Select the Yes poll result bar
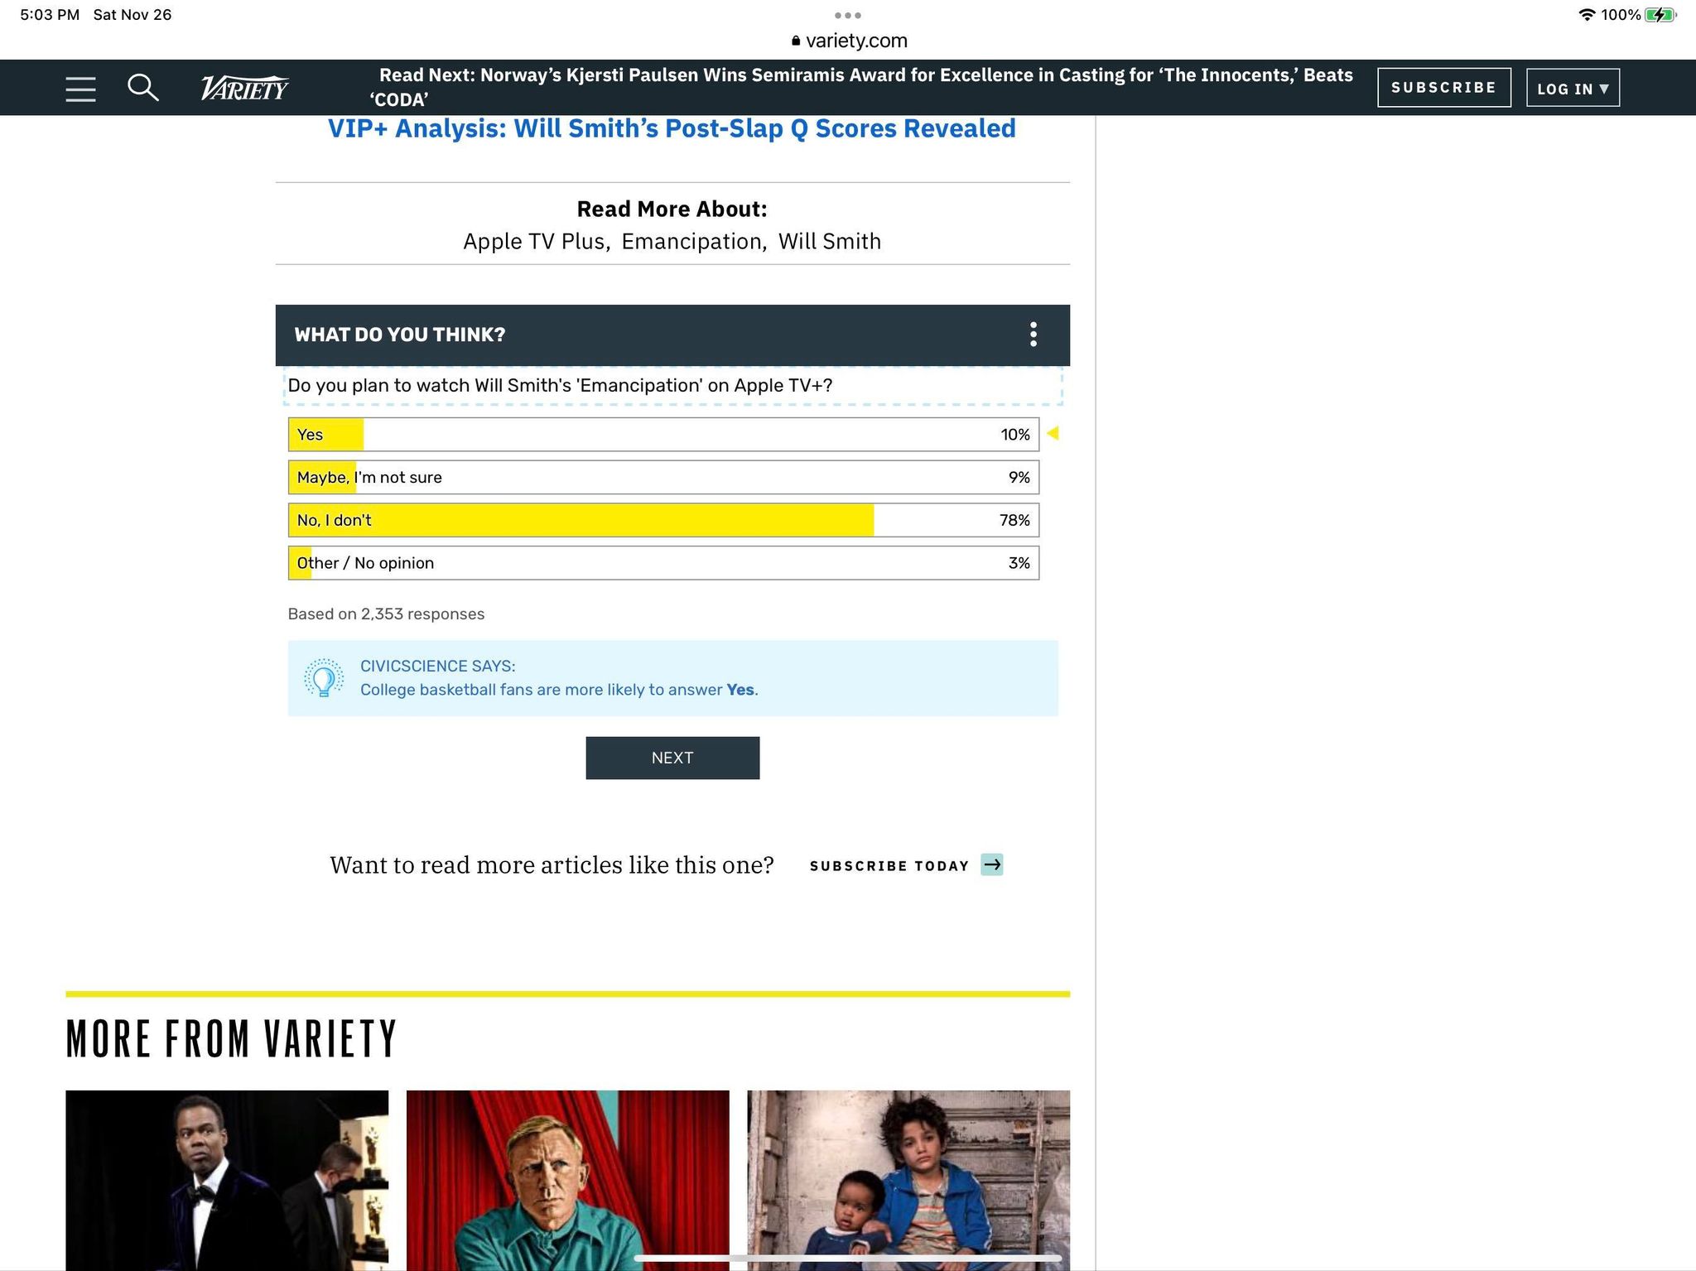The image size is (1696, 1271). click(663, 435)
